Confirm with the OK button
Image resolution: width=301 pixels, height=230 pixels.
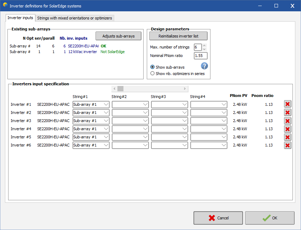point(270,218)
